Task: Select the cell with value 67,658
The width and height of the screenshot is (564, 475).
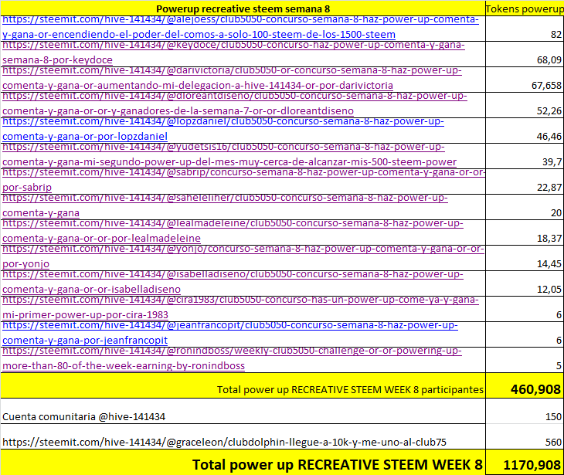Action: pyautogui.click(x=525, y=80)
